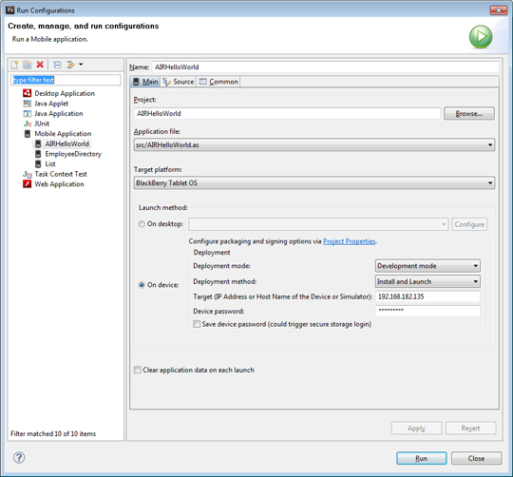The image size is (513, 477).
Task: Select Java Applet in the tree
Action: (51, 104)
